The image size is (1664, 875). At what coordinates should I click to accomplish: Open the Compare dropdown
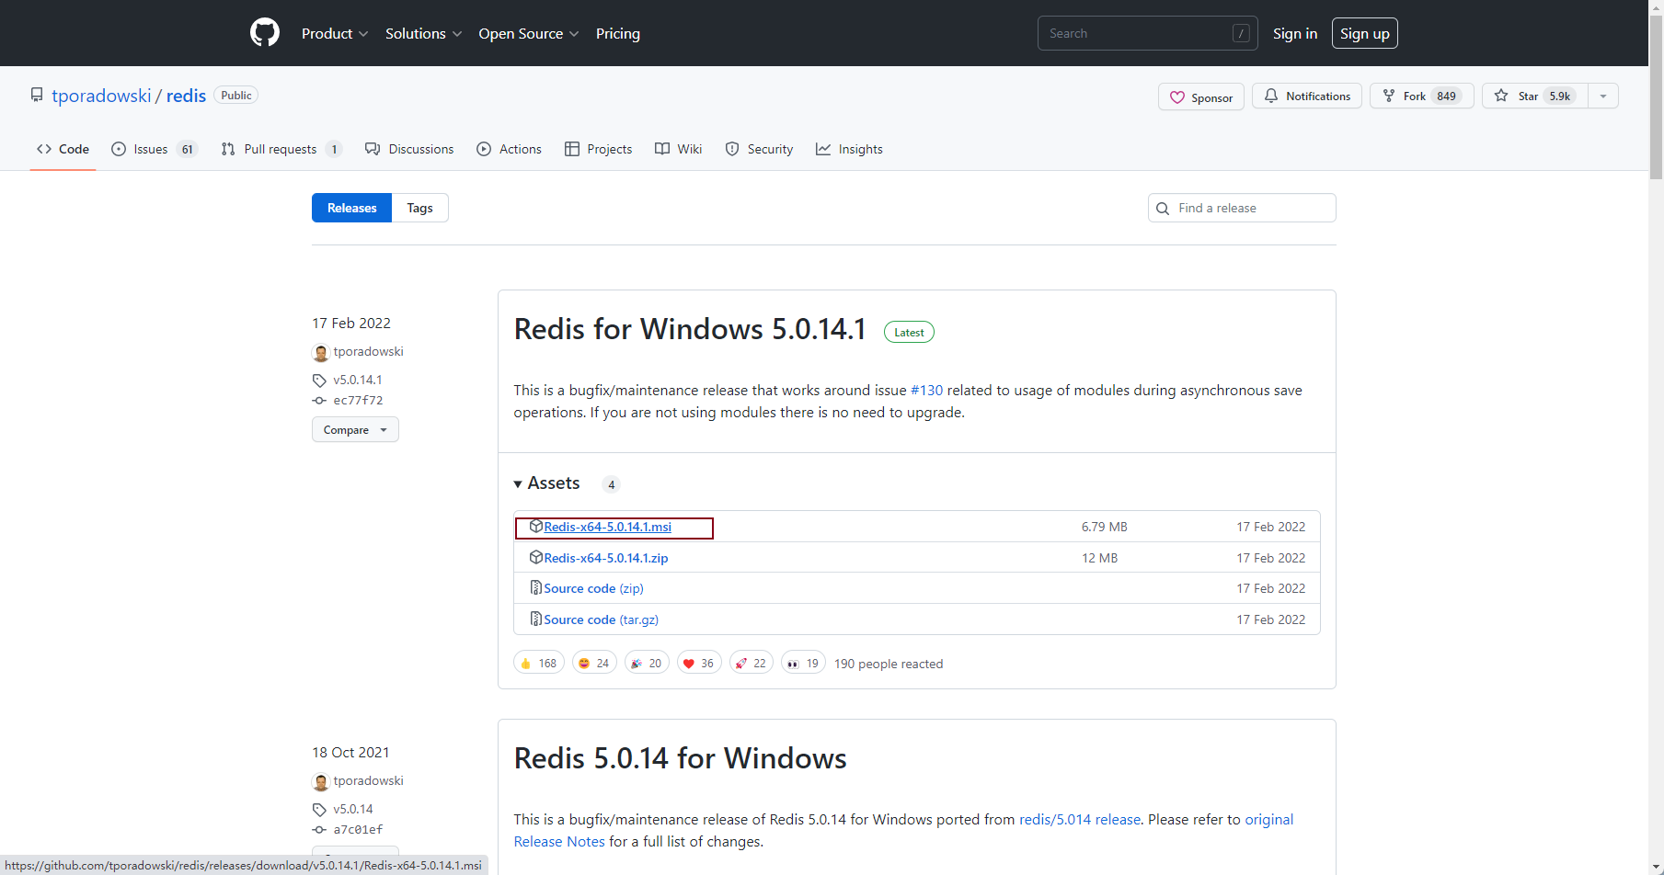355,430
